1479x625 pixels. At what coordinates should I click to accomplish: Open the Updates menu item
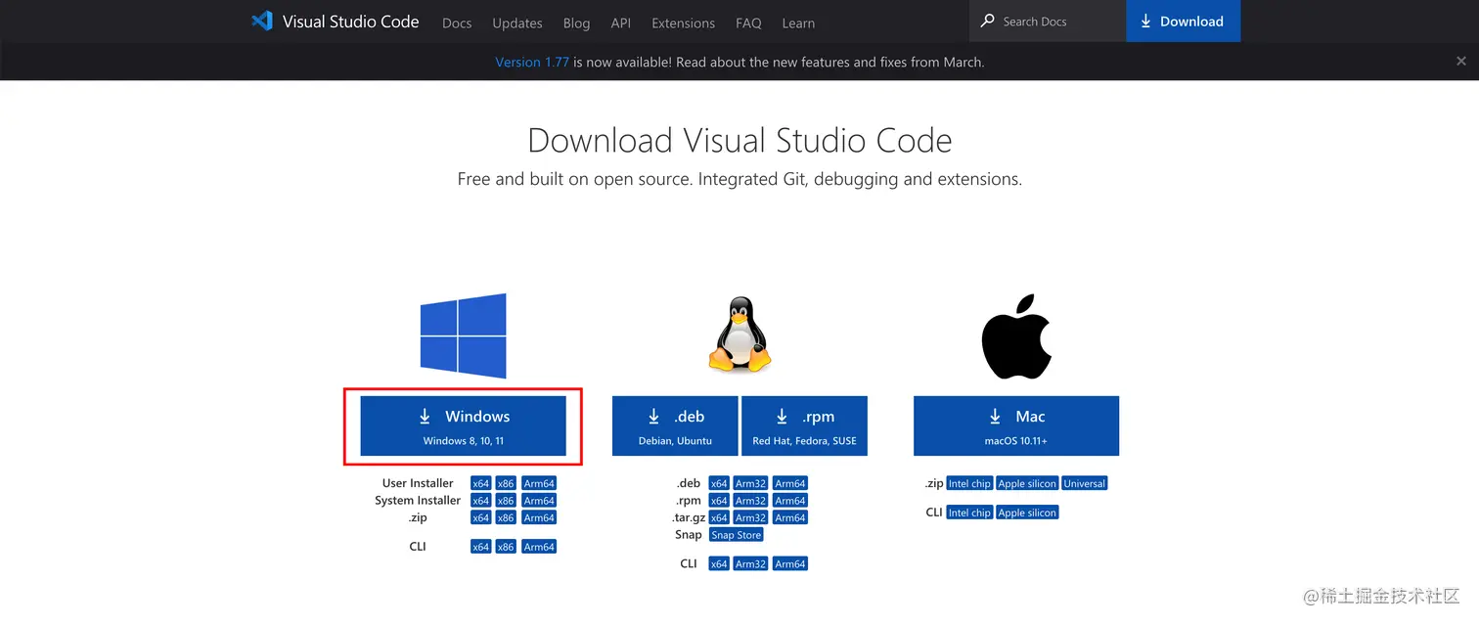517,22
